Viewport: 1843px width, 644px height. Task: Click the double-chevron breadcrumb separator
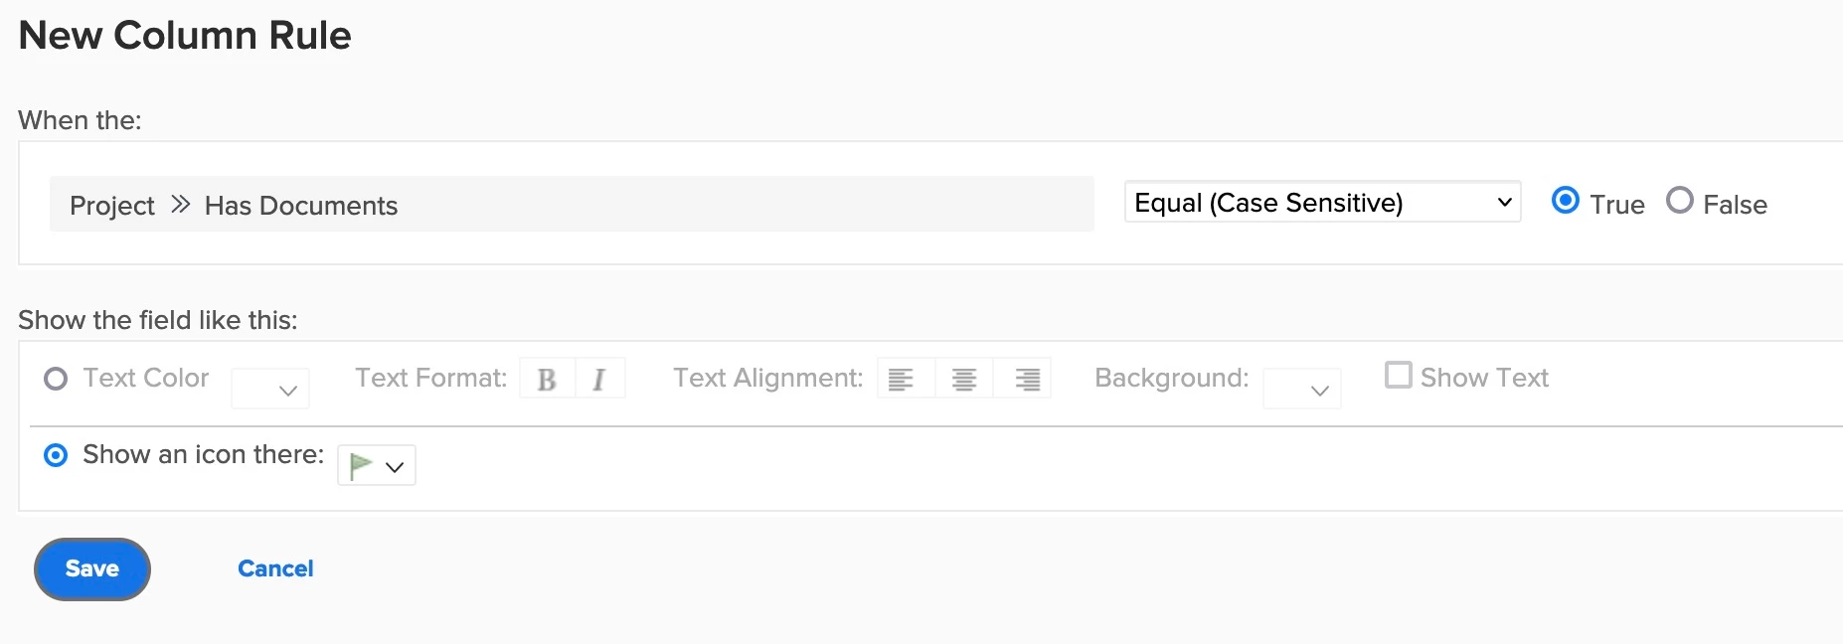pos(180,205)
